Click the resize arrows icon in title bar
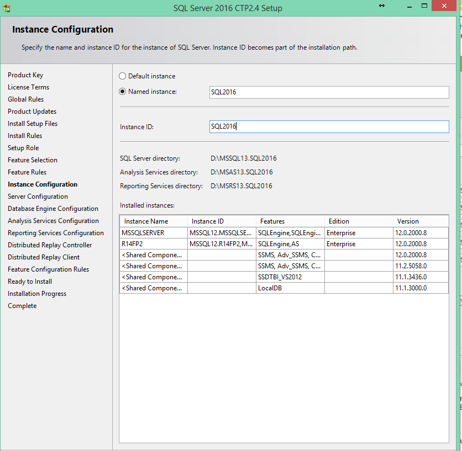The width and height of the screenshot is (462, 451). (x=382, y=6)
